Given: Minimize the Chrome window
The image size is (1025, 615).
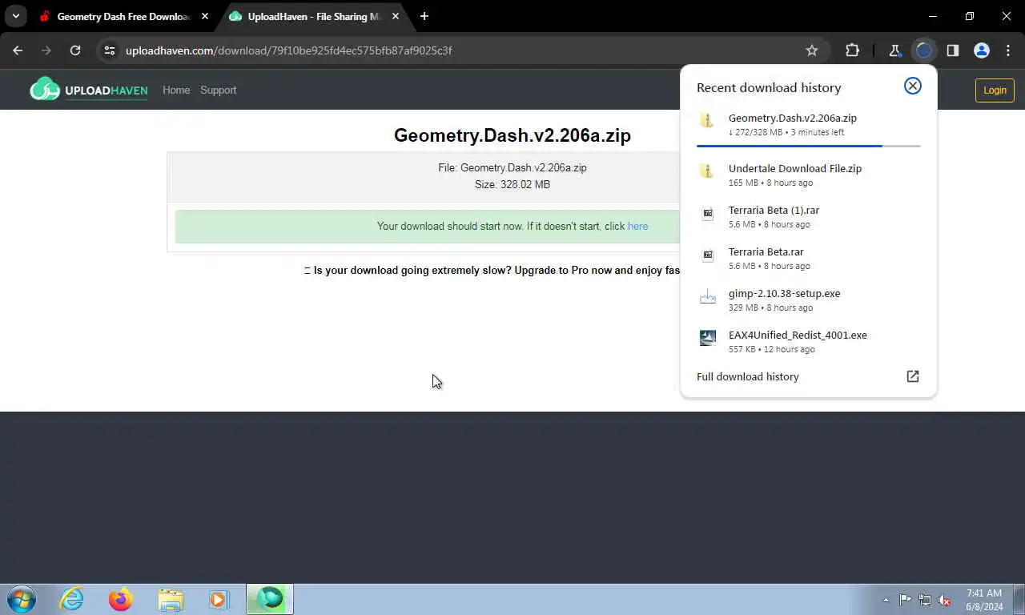Looking at the screenshot, I should click(933, 16).
